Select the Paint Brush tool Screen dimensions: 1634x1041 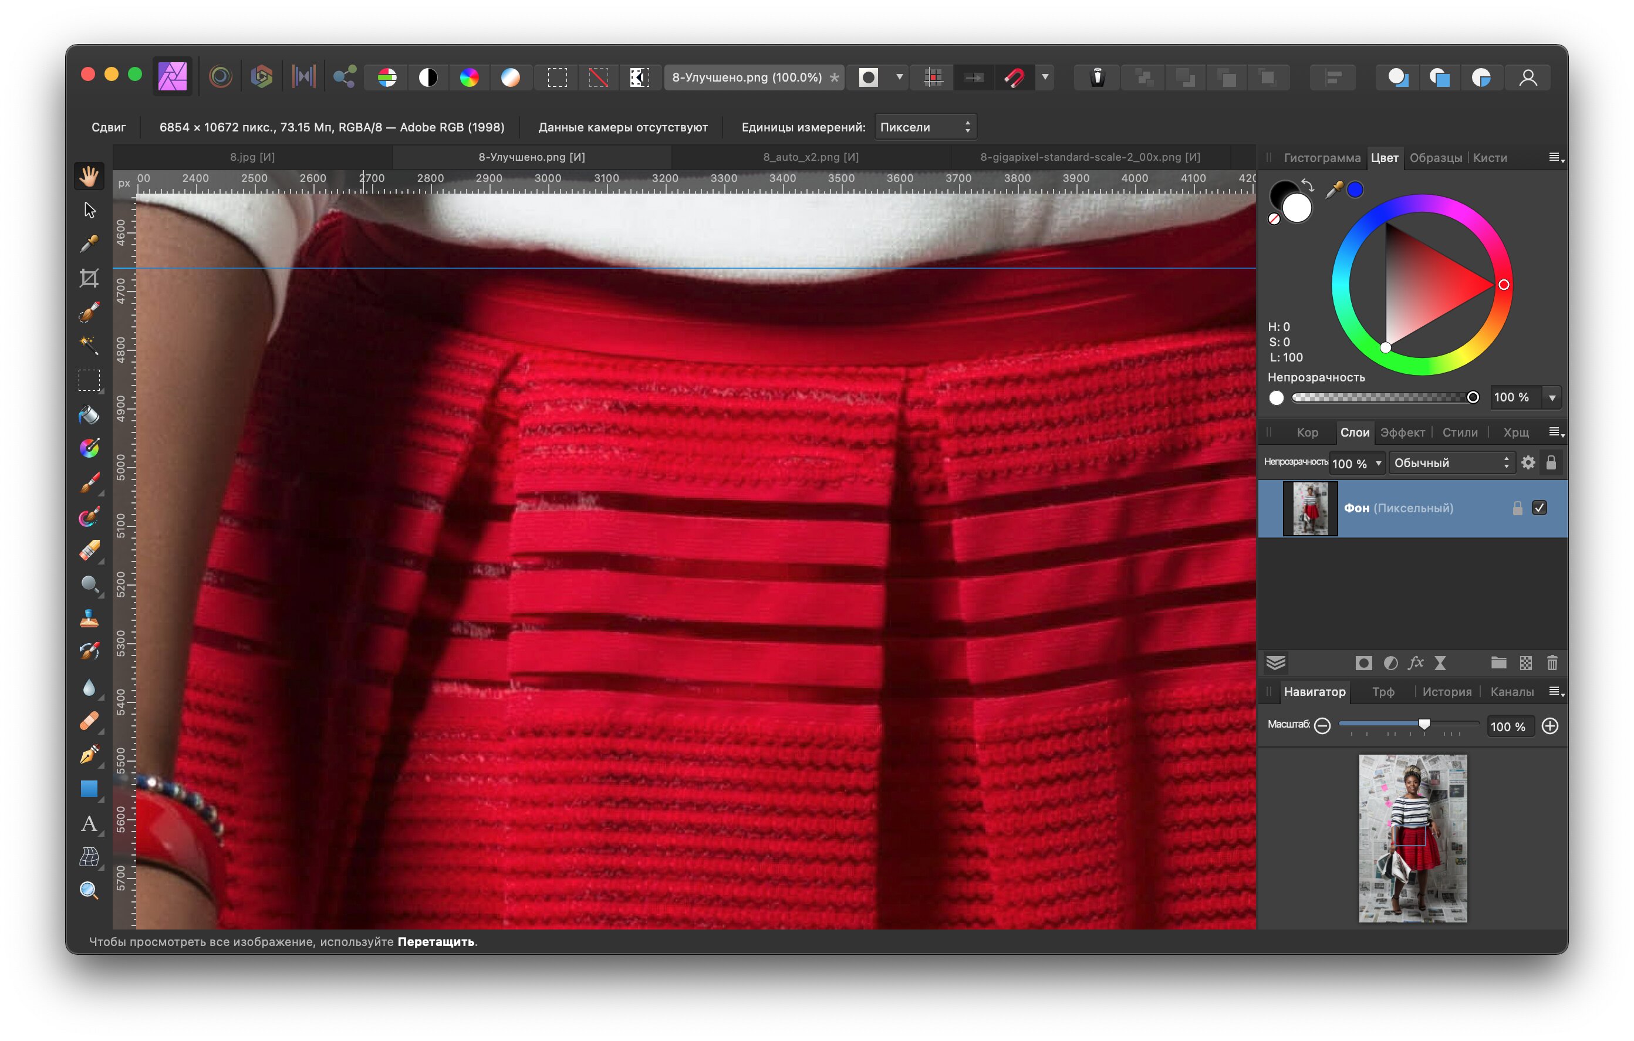(89, 482)
